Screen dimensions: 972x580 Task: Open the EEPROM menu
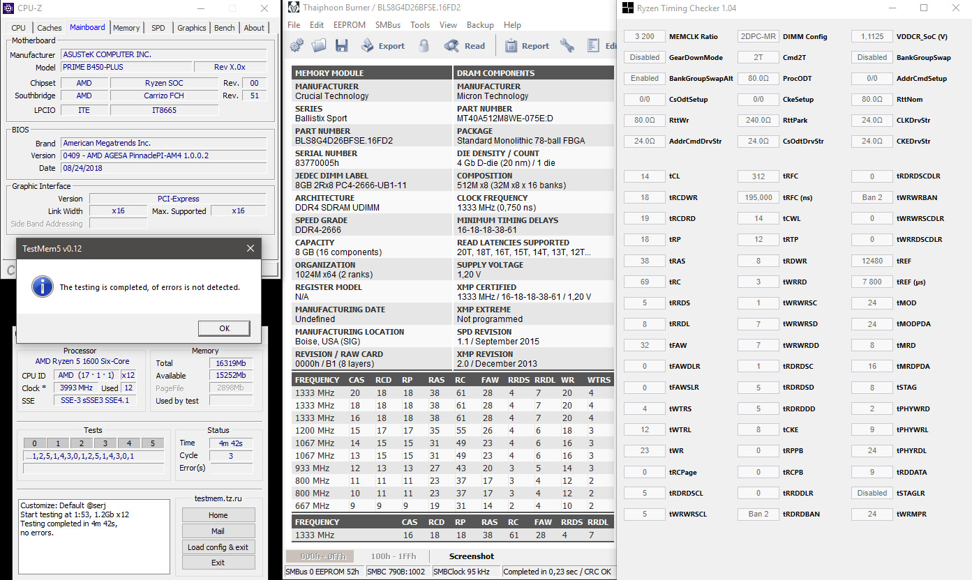(350, 25)
